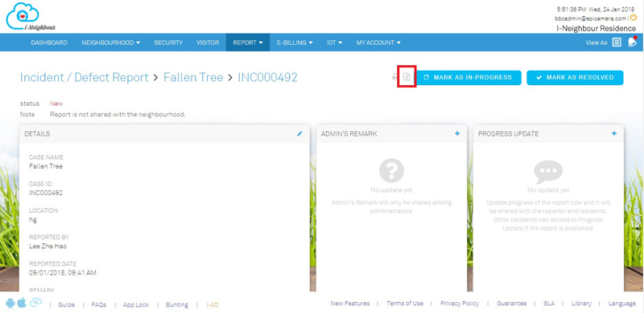Screen dimensions: 644x314
Task: Click the INC000492 breadcrumb
Action: tap(268, 77)
